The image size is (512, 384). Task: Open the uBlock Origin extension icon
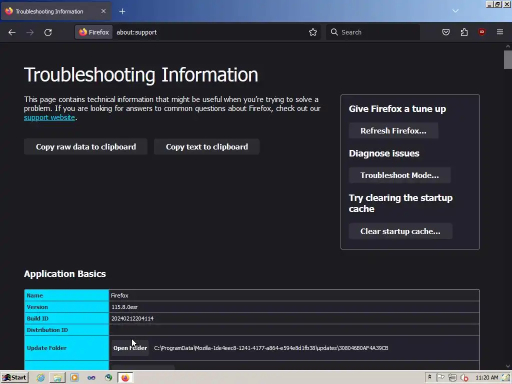tap(481, 32)
